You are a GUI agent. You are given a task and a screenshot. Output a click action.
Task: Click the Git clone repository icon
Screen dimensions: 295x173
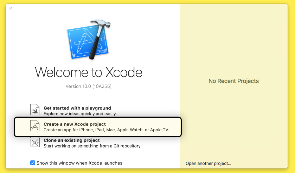[35, 142]
